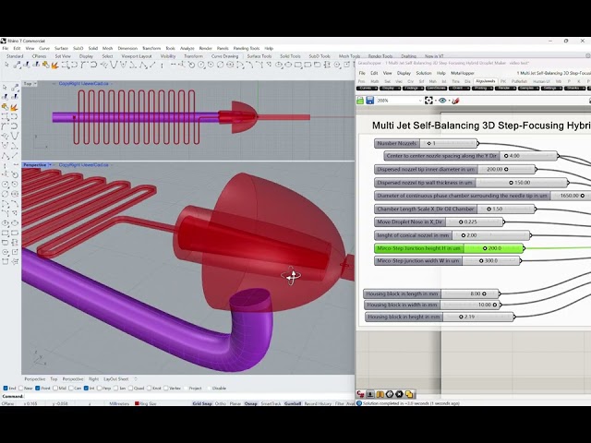Click the black X circle icon in bottom toolbar

[x=400, y=394]
